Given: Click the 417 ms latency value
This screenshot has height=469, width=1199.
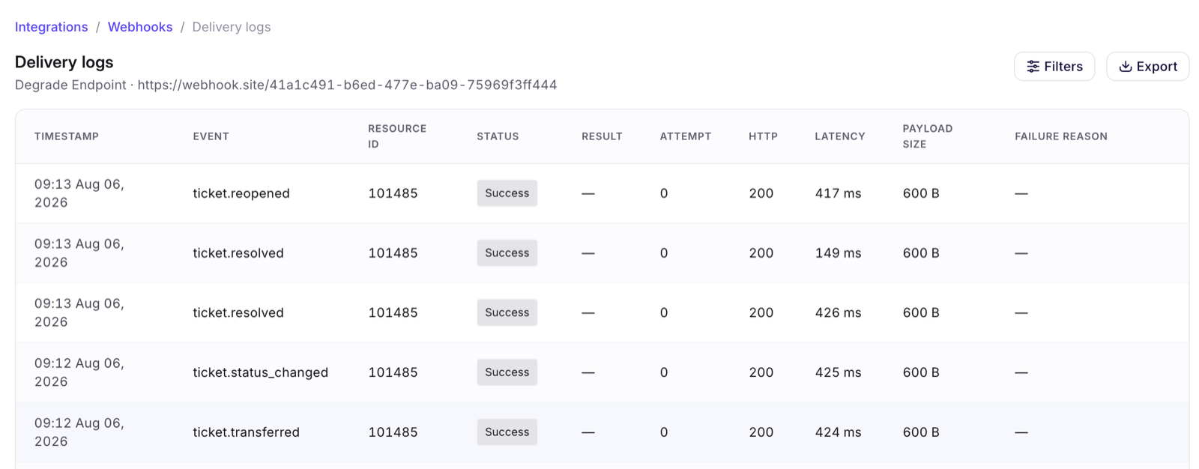Looking at the screenshot, I should point(839,193).
